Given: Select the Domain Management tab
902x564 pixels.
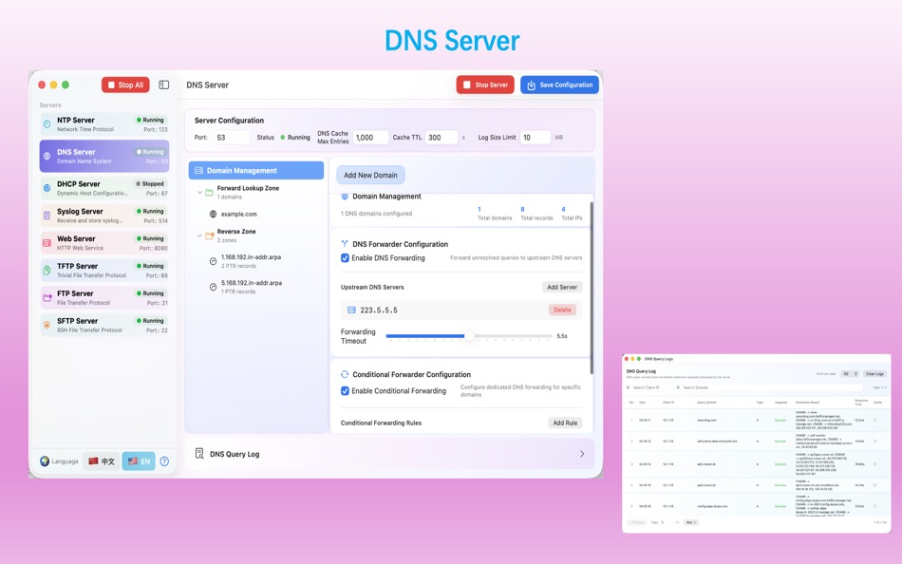Looking at the screenshot, I should [x=256, y=169].
